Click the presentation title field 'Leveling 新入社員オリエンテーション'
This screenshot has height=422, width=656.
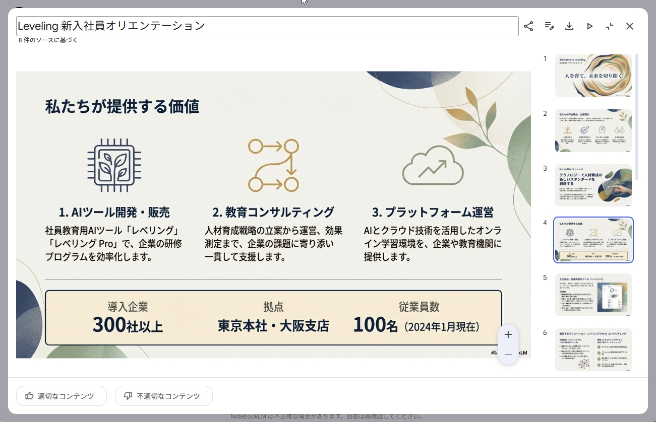267,26
